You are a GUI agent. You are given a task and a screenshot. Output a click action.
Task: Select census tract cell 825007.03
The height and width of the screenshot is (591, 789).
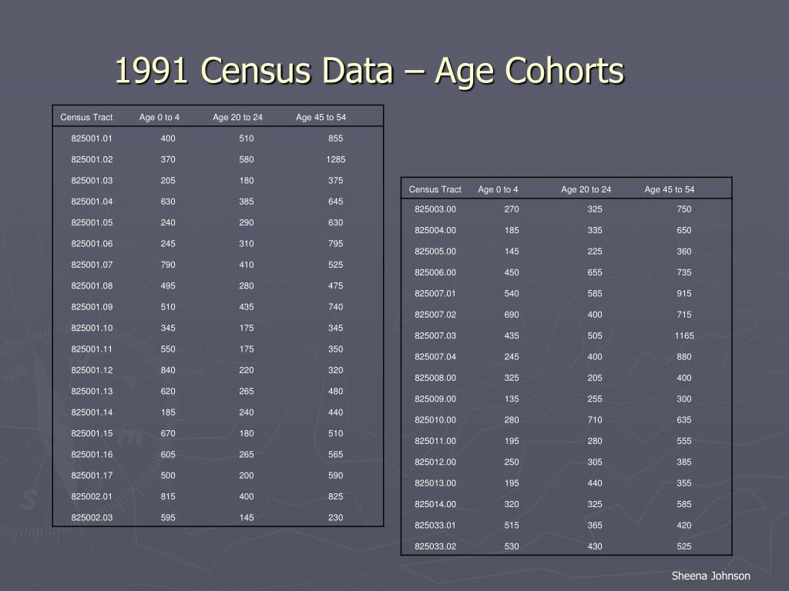click(x=435, y=336)
